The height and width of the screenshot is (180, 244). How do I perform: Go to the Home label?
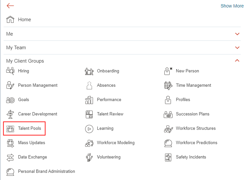pyautogui.click(x=24, y=20)
